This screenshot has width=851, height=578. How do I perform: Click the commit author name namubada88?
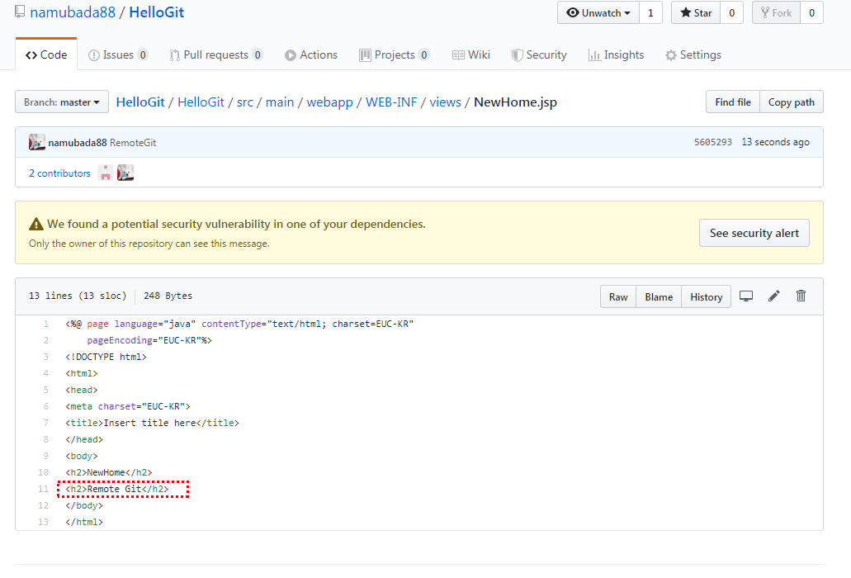coord(77,143)
